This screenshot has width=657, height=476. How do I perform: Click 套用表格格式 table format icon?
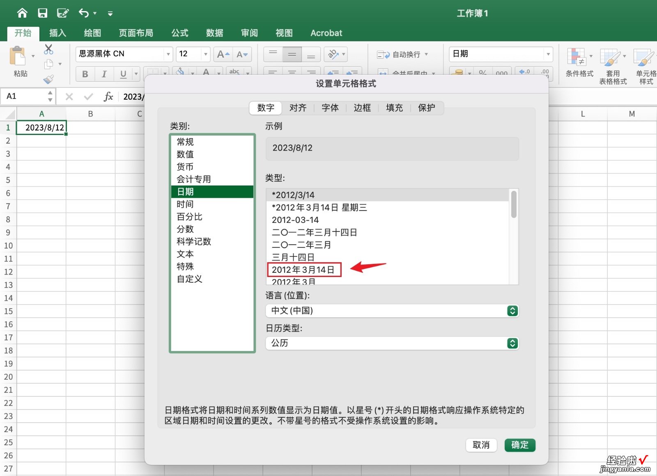click(x=610, y=57)
